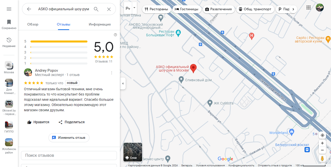Zoom out with the minus button
The image size is (331, 167).
click(322, 150)
